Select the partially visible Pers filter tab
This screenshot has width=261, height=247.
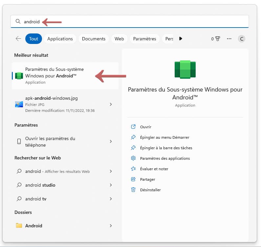[x=168, y=39]
